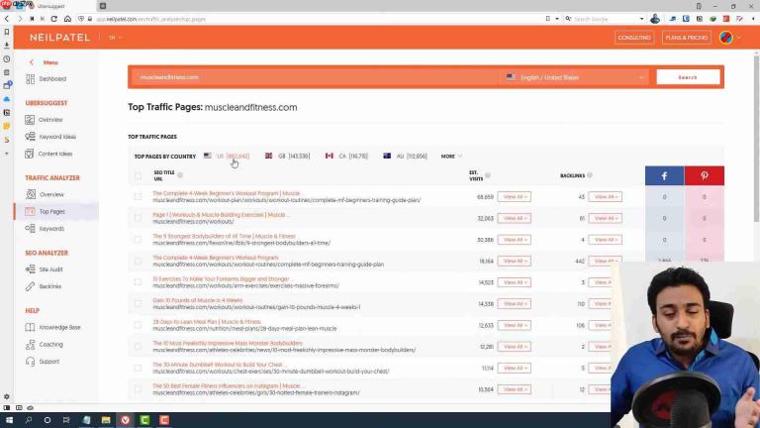
Task: Open visits View All for 32,063 row
Action: (514, 218)
